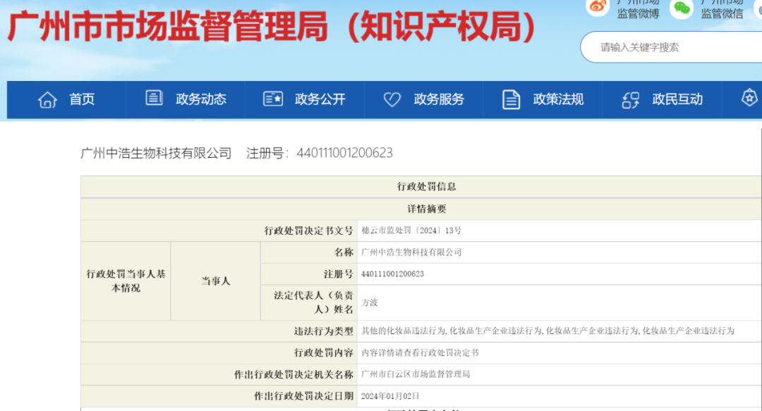Select the 注册号 value in the table

point(393,274)
